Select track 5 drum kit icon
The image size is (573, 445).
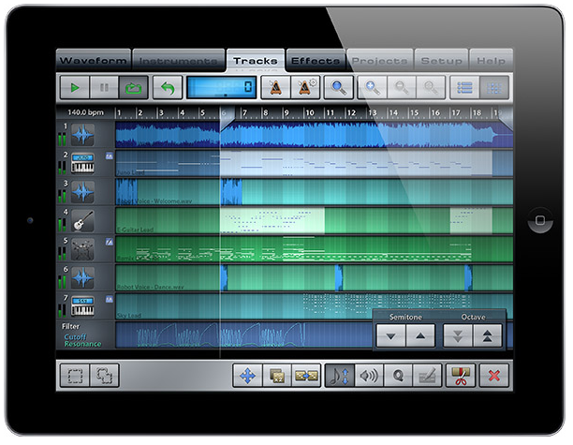click(82, 249)
